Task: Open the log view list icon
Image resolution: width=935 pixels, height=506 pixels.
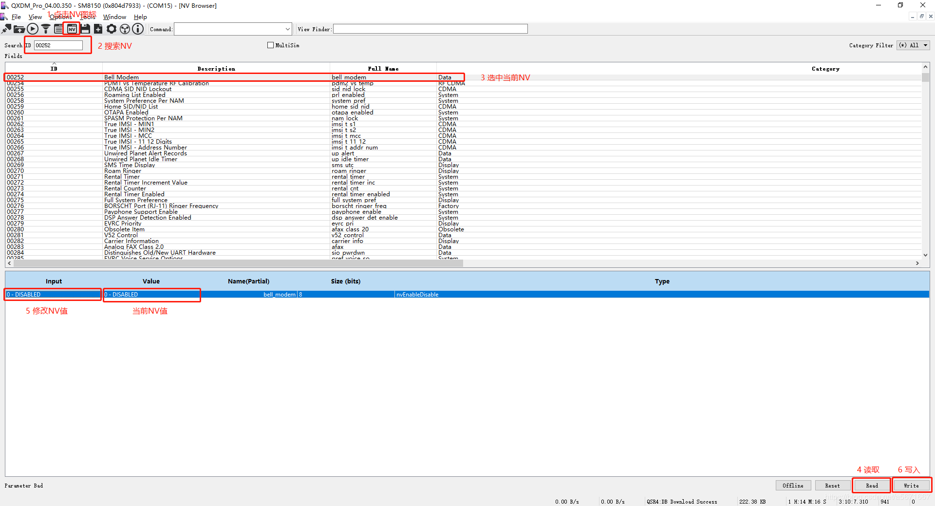Action: coord(58,29)
